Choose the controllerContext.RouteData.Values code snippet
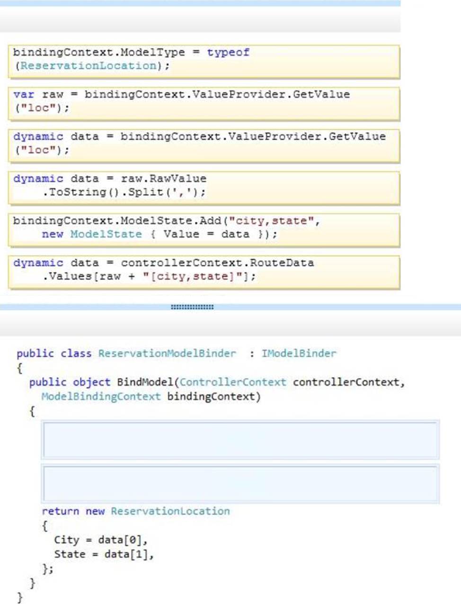 pyautogui.click(x=204, y=271)
